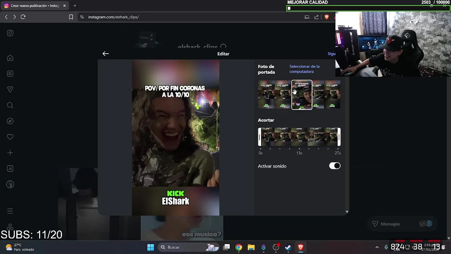Click the left trim handle of the clip
The width and height of the screenshot is (451, 254).
(x=260, y=137)
